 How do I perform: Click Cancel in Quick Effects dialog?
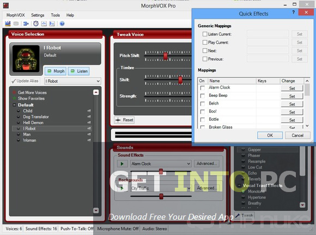[x=297, y=135]
